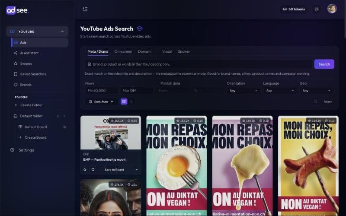Screen dimensions: 346x216
Task: Click the 124.1K views badge on sausage ad
Action: click(x=315, y=121)
